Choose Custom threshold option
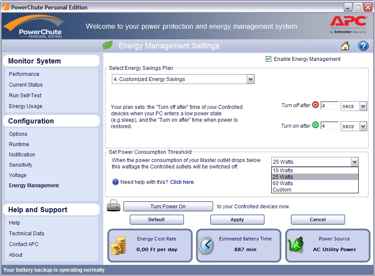The height and width of the screenshot is (276, 375). tap(315, 190)
